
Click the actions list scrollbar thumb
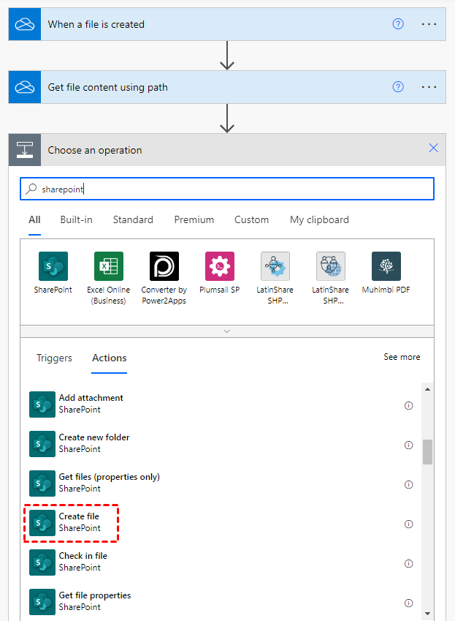[x=427, y=452]
